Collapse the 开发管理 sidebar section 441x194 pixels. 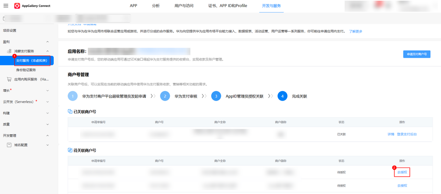[47, 136]
